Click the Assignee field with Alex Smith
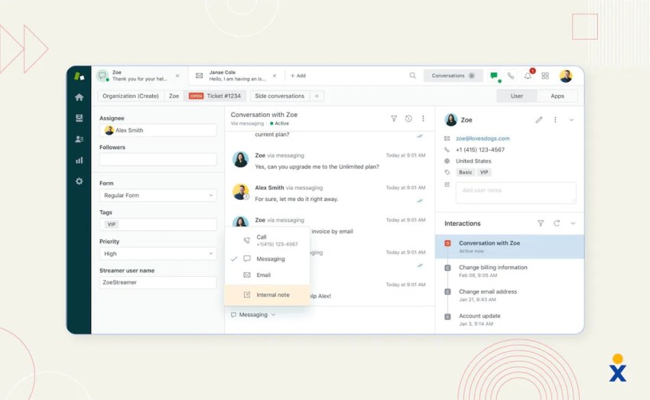This screenshot has height=400, width=650. [158, 130]
